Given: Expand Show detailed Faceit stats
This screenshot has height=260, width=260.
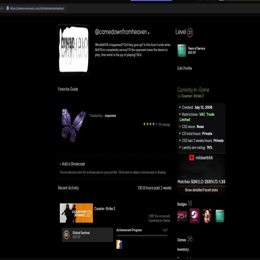Looking at the screenshot, I should pos(201,190).
